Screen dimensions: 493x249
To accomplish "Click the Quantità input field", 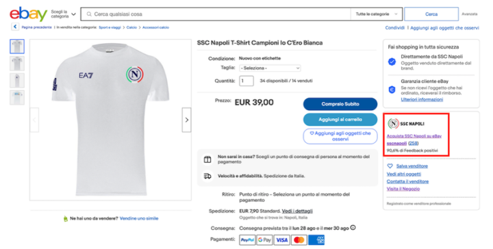I will (x=246, y=81).
